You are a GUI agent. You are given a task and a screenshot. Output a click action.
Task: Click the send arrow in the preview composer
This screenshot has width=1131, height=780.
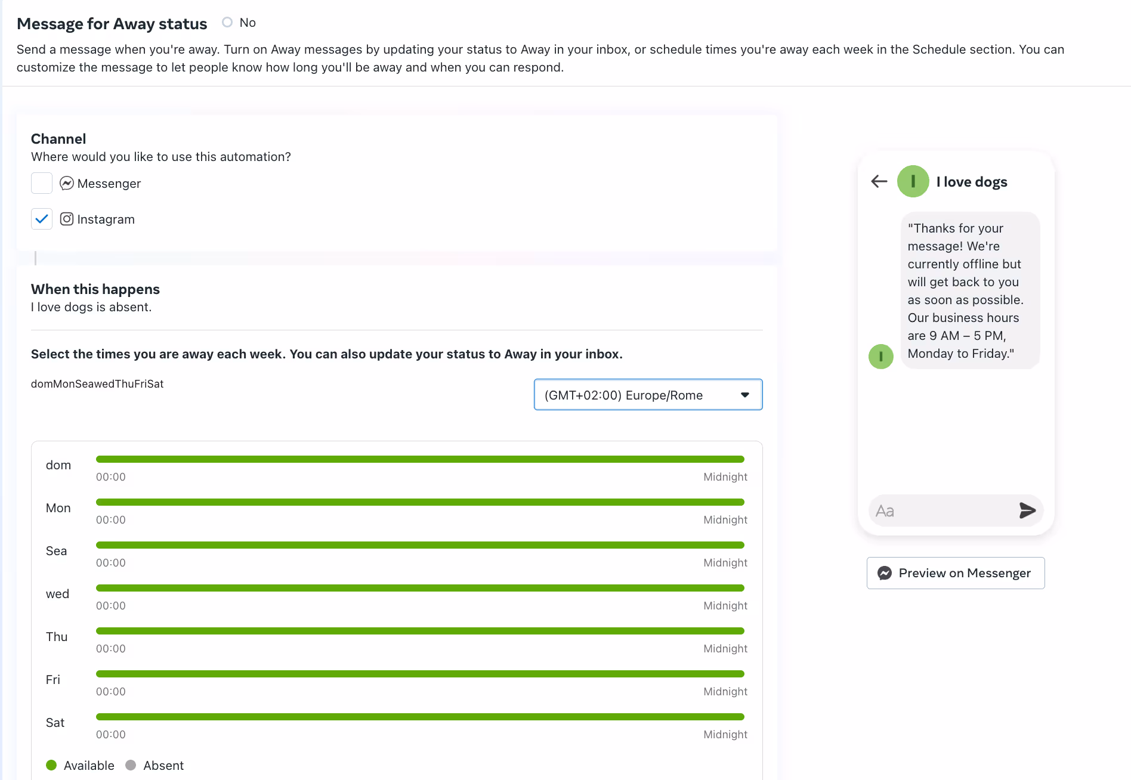(1028, 510)
